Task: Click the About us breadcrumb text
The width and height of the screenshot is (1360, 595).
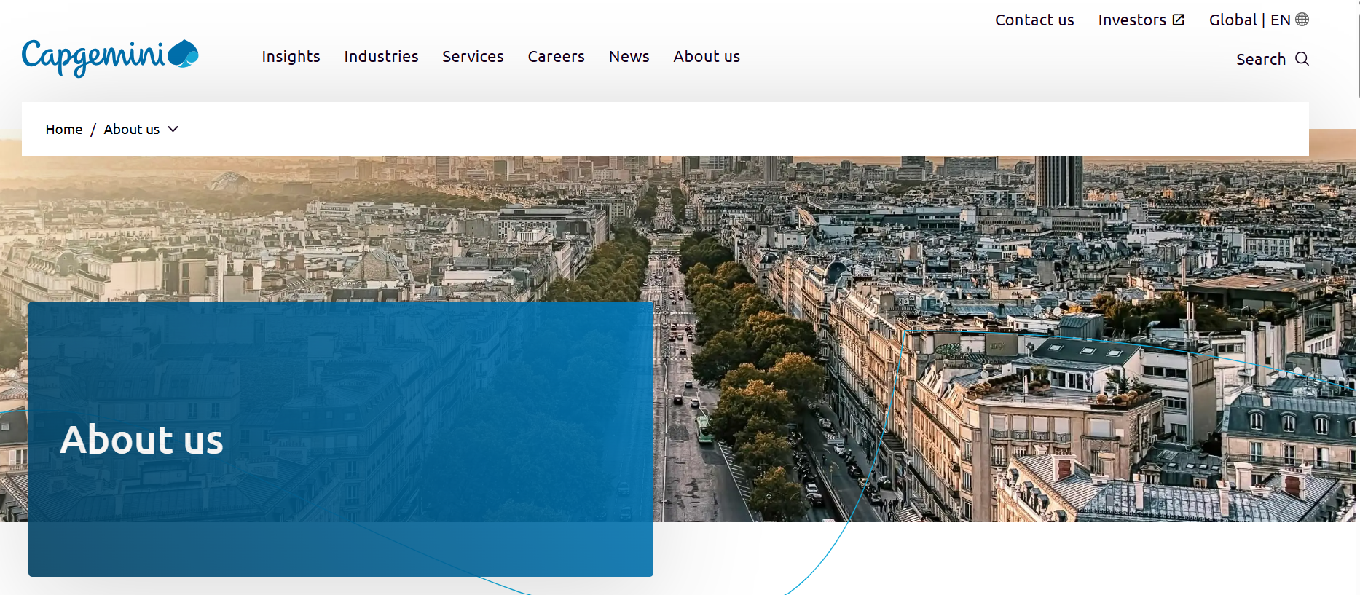Action: point(131,129)
